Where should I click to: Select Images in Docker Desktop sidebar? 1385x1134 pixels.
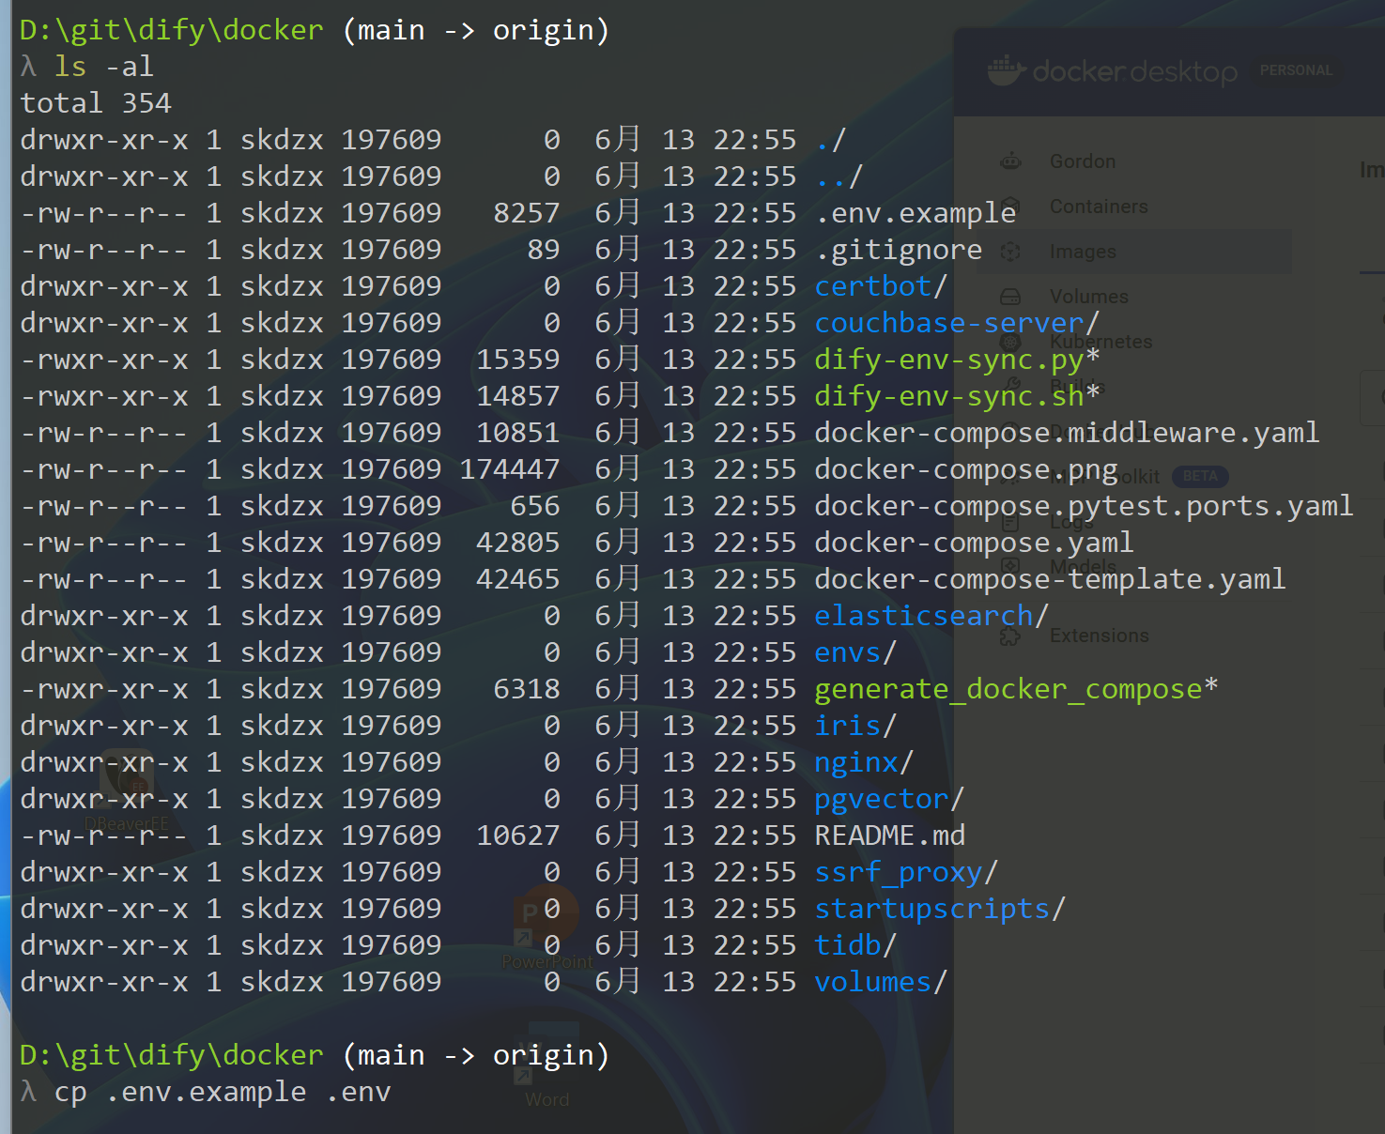[1083, 252]
